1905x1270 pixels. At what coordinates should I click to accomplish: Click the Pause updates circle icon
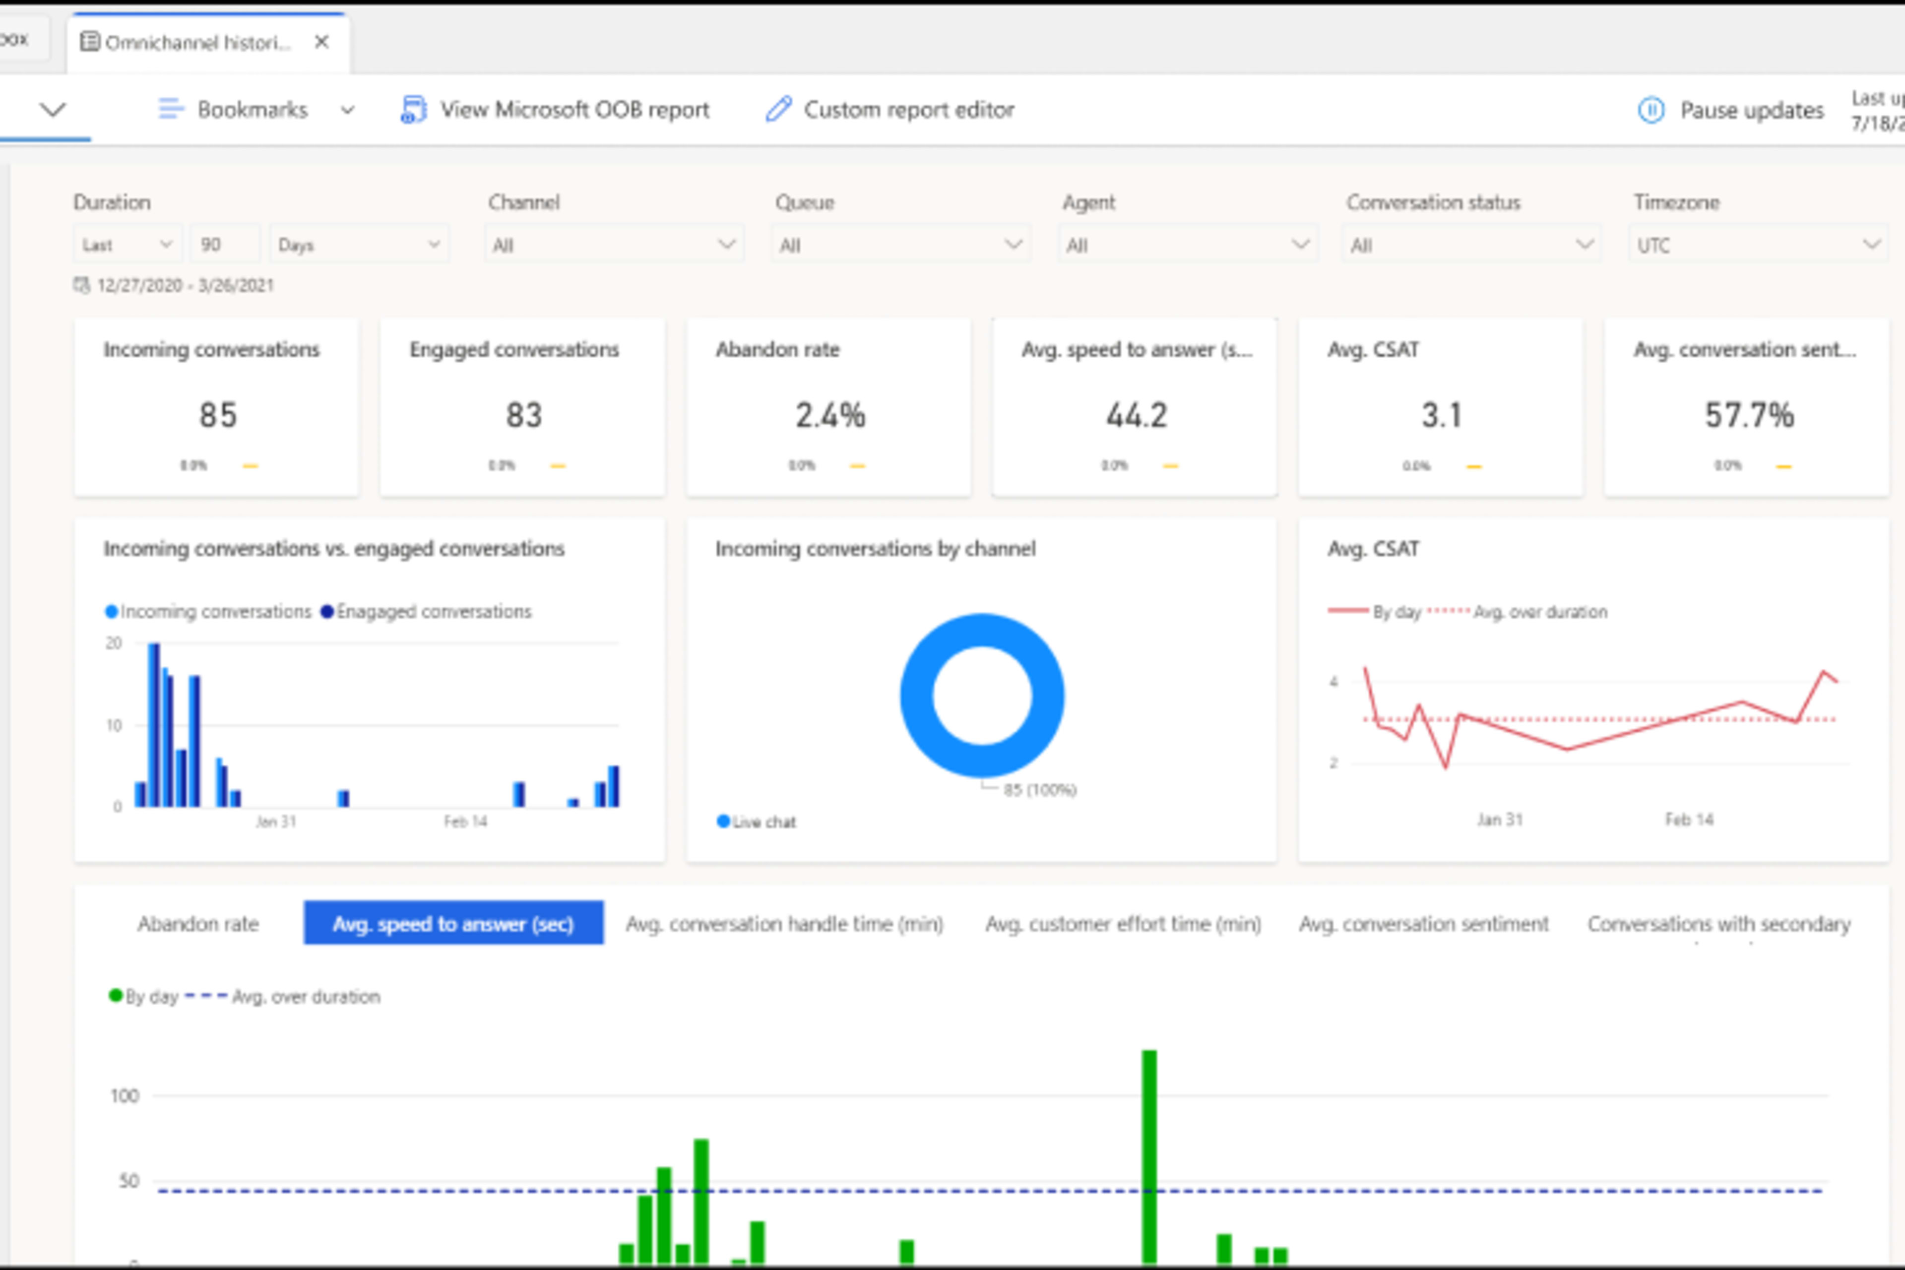[x=1651, y=110]
